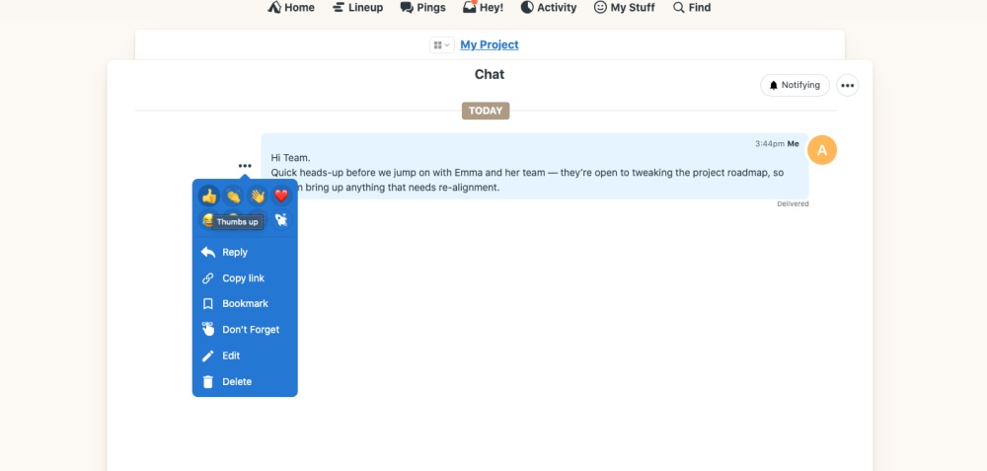Open Find search
987x471 pixels.
692,8
